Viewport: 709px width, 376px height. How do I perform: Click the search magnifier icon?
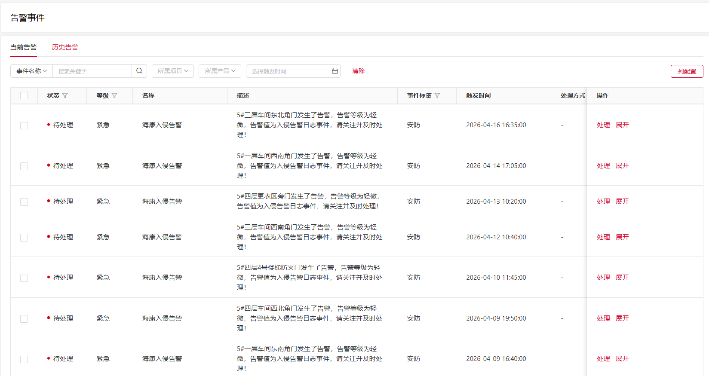click(139, 71)
